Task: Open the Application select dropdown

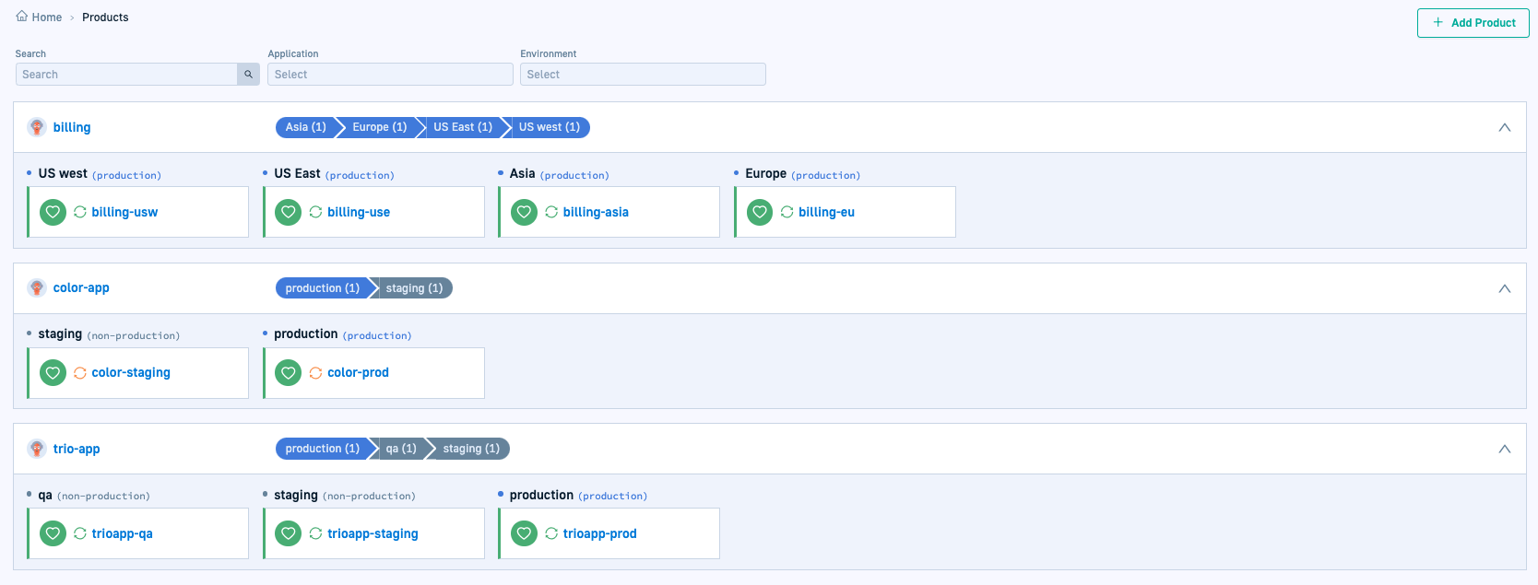Action: (390, 75)
